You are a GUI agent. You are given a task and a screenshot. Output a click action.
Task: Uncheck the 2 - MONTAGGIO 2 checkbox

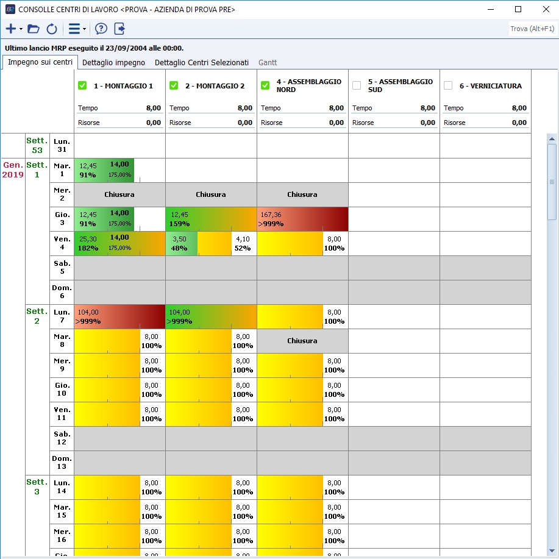tap(174, 86)
